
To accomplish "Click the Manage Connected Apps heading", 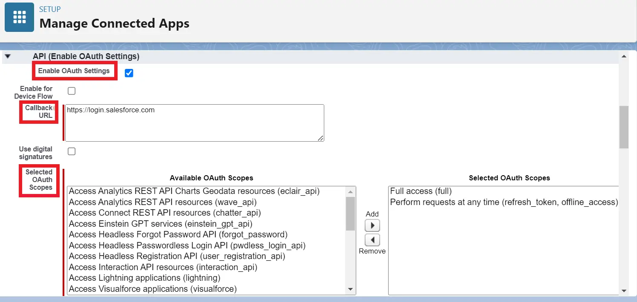I will coord(113,23).
